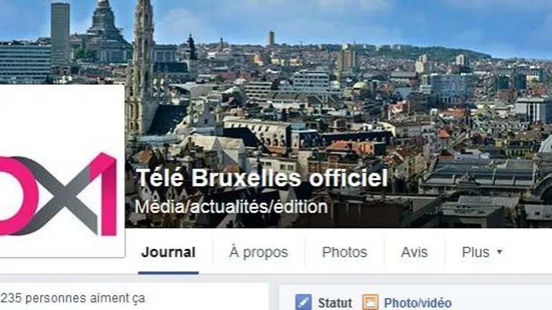Go to the Photos tab
The image size is (552, 310).
[x=344, y=252]
